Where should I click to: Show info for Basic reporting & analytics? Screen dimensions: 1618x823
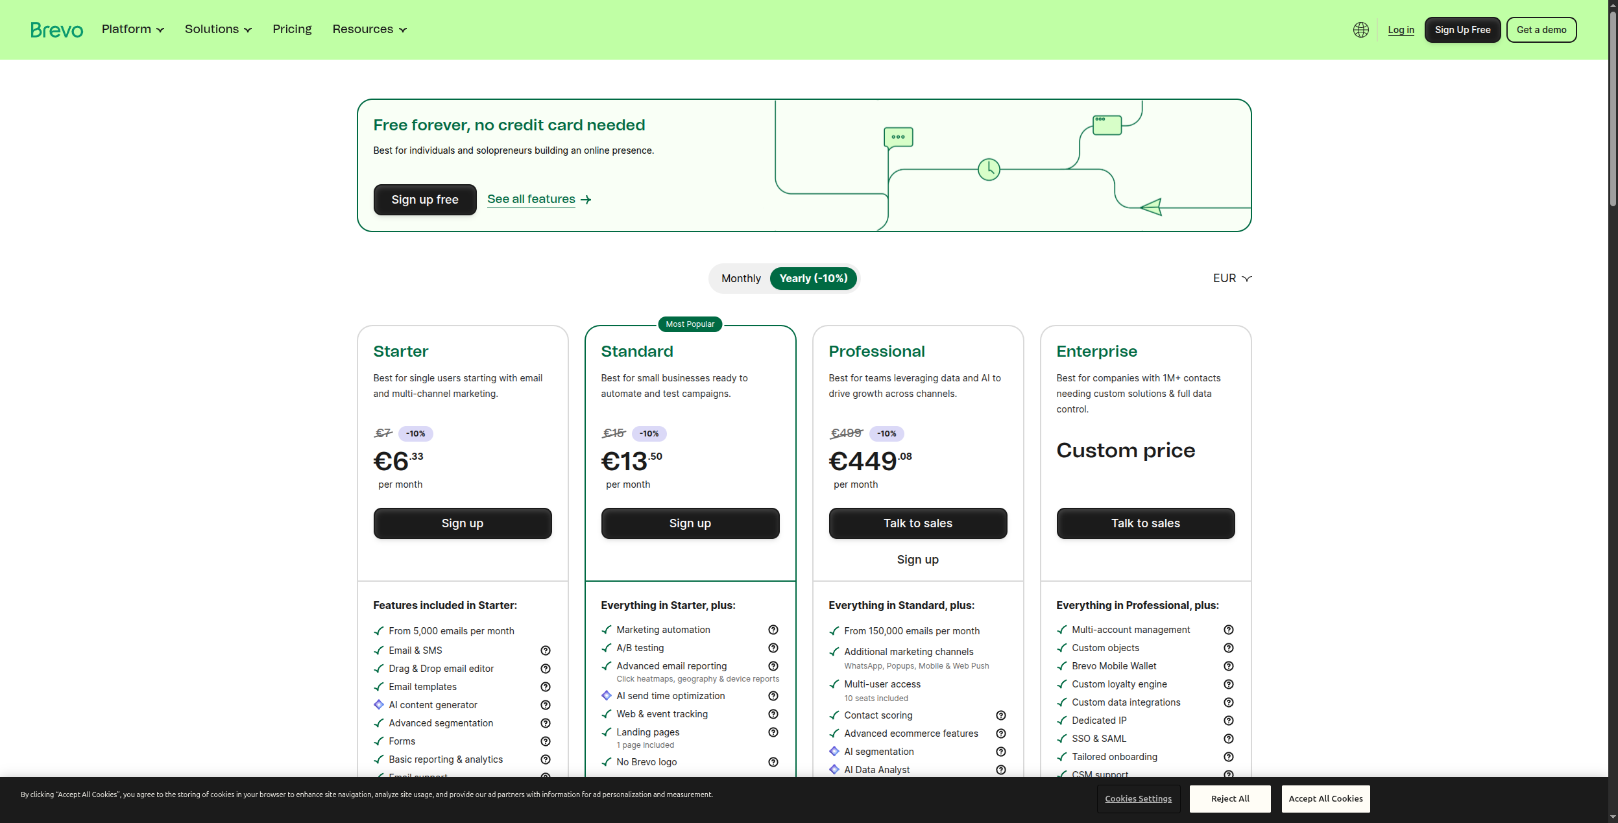pos(546,759)
